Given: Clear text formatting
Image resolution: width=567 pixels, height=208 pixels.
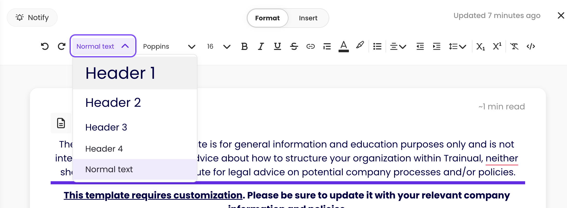Looking at the screenshot, I should [514, 46].
